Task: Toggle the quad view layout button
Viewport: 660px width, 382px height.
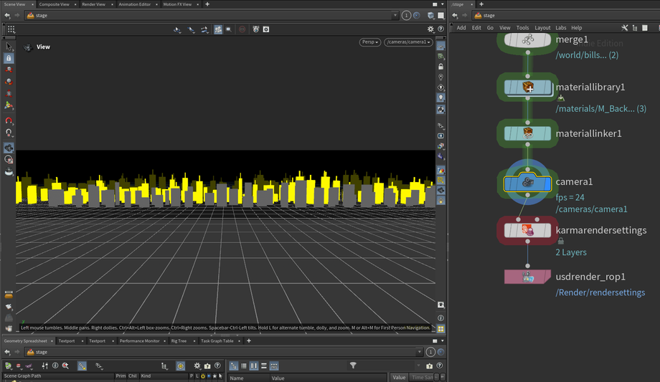Action: click(440, 329)
